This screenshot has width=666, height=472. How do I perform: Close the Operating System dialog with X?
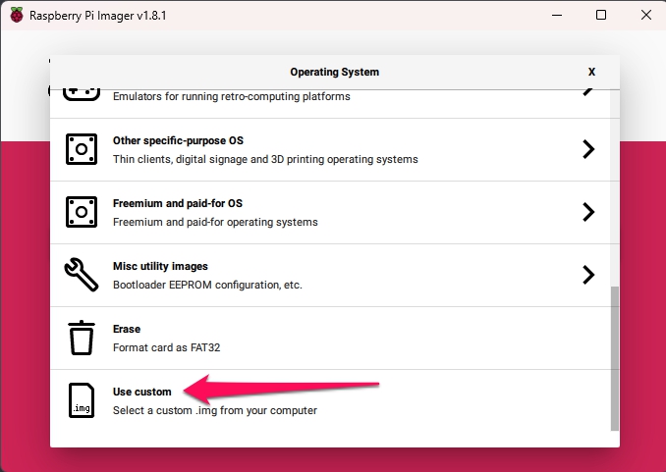(591, 72)
